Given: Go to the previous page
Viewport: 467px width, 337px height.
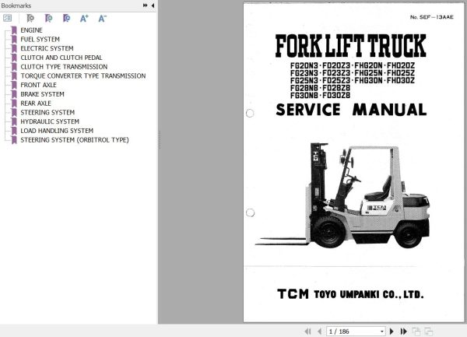Looking at the screenshot, I should click(320, 332).
